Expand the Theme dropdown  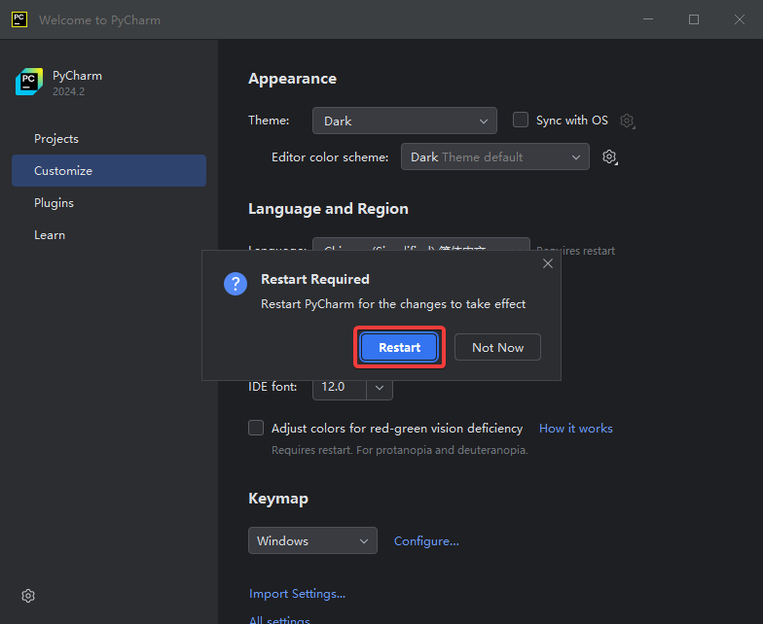pyautogui.click(x=404, y=121)
